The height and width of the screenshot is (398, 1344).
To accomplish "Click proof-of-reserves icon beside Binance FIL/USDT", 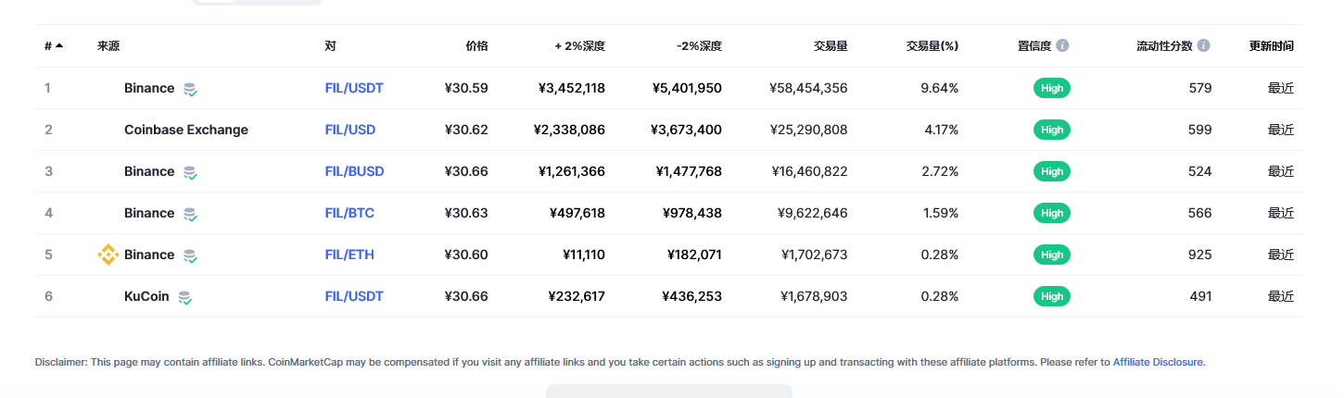I will click(x=189, y=89).
